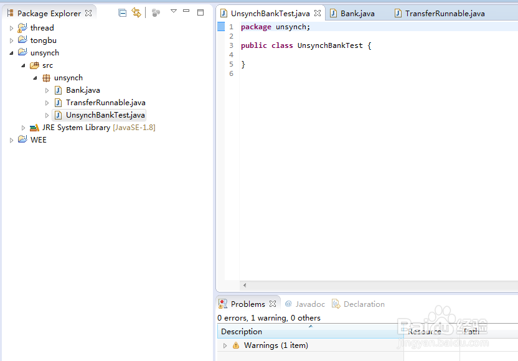Expand UnsynchBankTest.java in the tree
518x361 pixels.
(47, 115)
